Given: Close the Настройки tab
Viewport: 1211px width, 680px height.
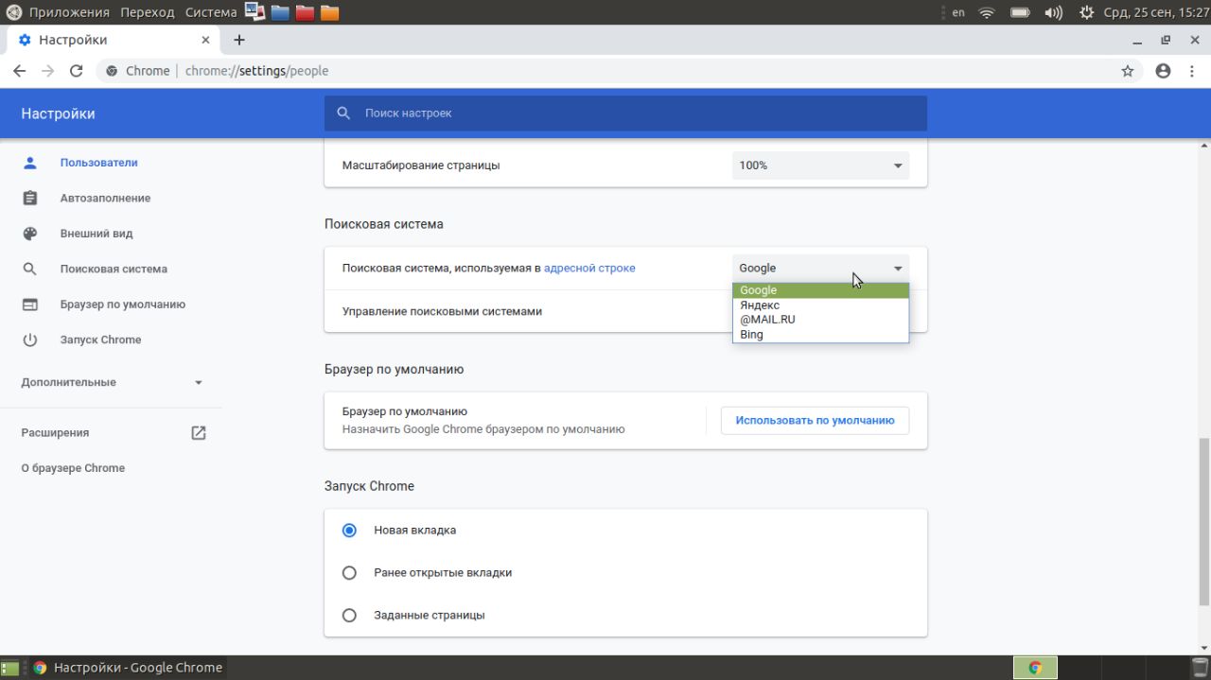Looking at the screenshot, I should pyautogui.click(x=205, y=40).
